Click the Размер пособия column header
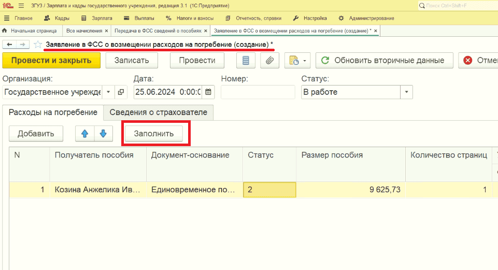The width and height of the screenshot is (498, 270). [x=351, y=164]
